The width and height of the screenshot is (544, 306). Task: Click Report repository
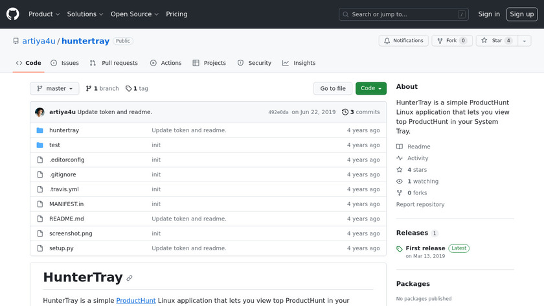pyautogui.click(x=420, y=204)
